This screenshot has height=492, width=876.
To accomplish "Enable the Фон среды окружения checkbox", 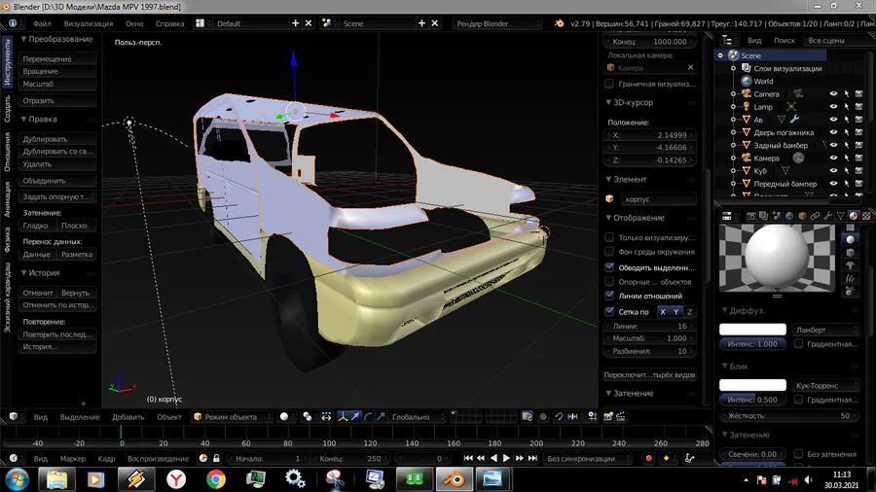I will (609, 252).
